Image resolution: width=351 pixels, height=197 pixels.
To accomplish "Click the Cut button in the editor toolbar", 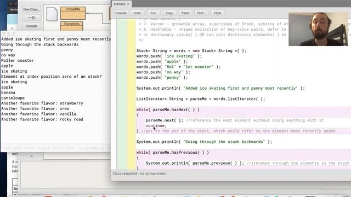I will tap(153, 13).
